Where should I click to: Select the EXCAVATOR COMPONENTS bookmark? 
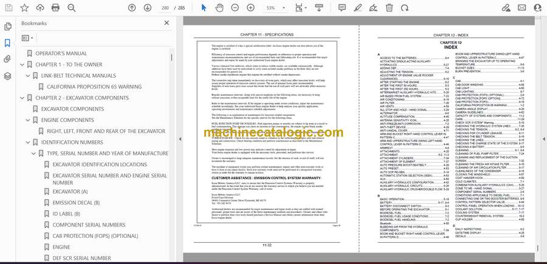click(72, 109)
